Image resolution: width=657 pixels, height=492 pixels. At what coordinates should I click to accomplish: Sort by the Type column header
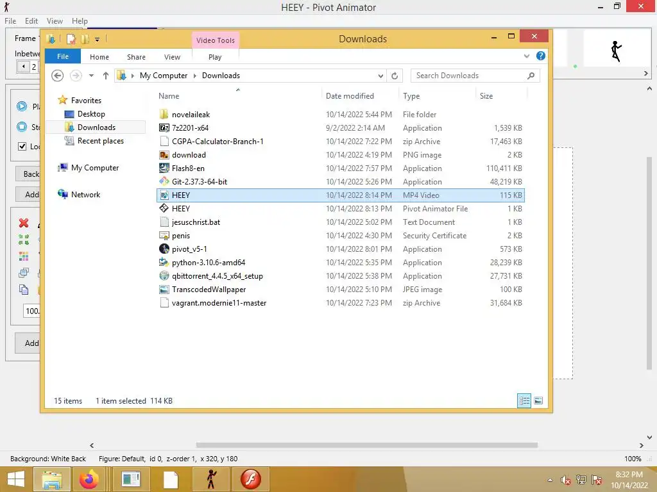tap(411, 96)
